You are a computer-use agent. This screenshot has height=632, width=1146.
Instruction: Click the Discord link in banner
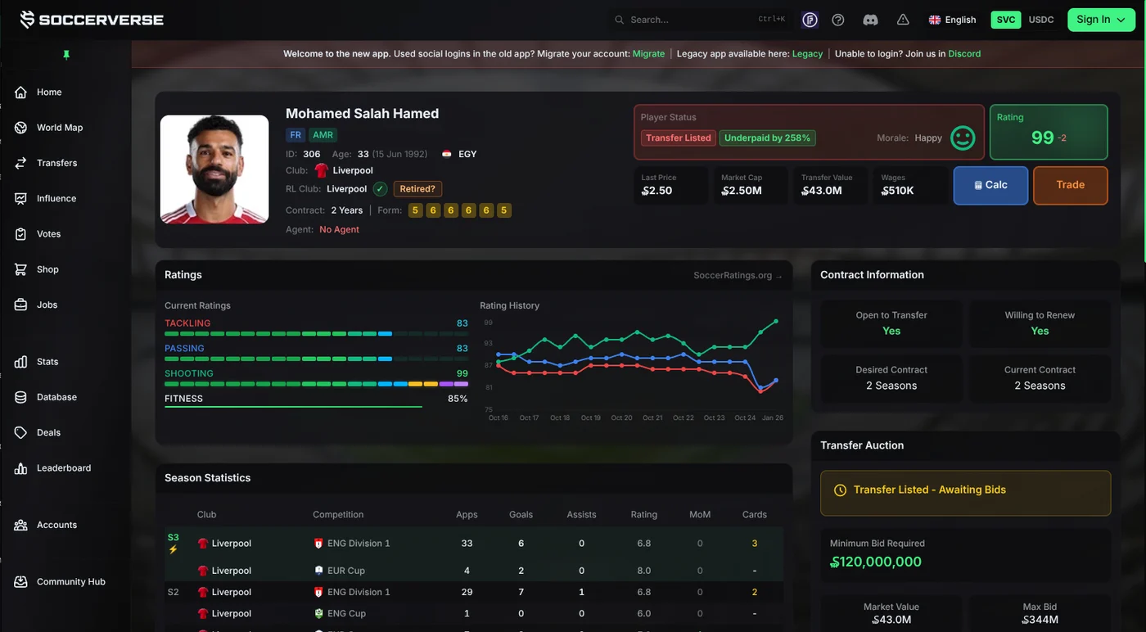tap(964, 54)
